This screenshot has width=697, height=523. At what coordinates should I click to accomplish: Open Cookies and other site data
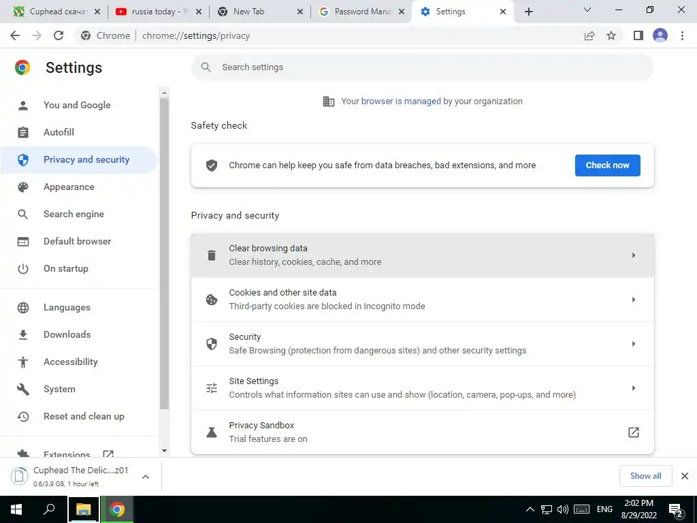[422, 300]
